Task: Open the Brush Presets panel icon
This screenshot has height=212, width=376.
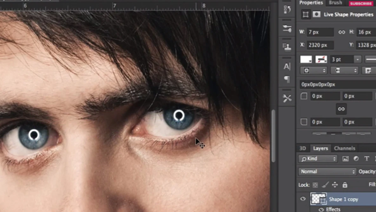Action: [287, 29]
